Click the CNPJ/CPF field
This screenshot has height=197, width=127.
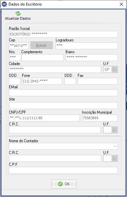click(x=44, y=118)
